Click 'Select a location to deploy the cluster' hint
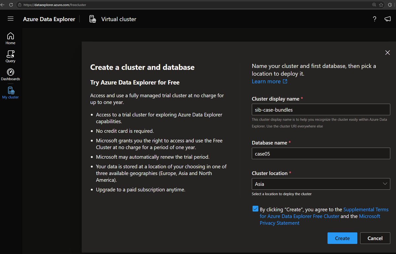Viewport: 396px width, 254px height. click(282, 194)
